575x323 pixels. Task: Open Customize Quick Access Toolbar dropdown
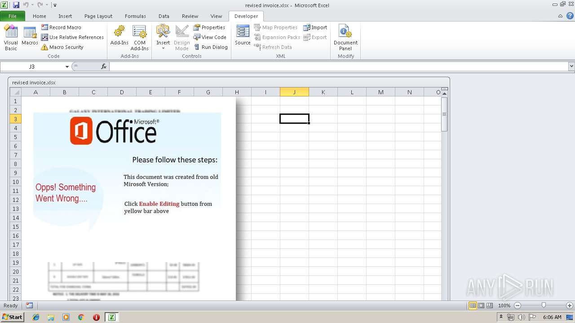point(55,5)
